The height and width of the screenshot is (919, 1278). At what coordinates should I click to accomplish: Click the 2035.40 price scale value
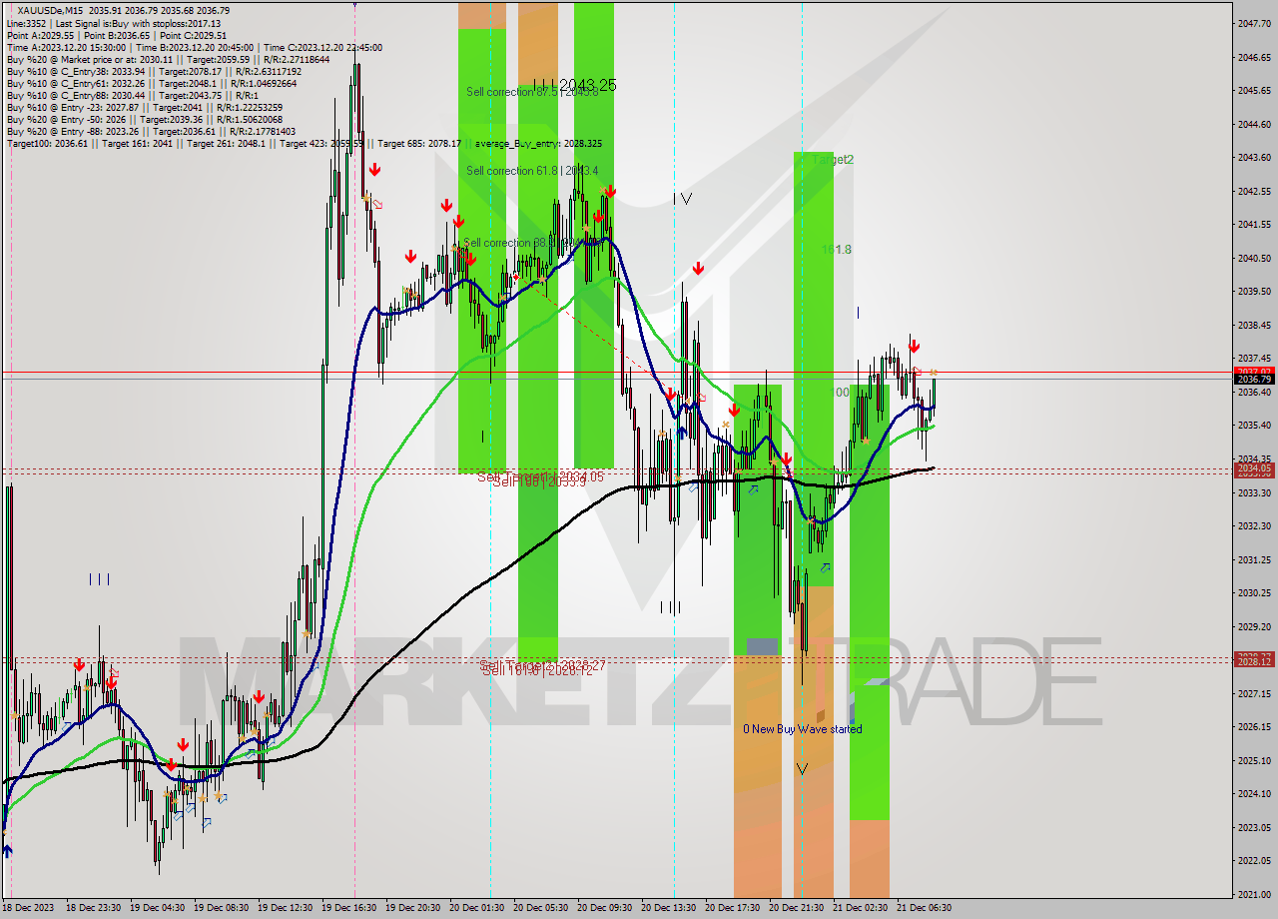point(1254,425)
